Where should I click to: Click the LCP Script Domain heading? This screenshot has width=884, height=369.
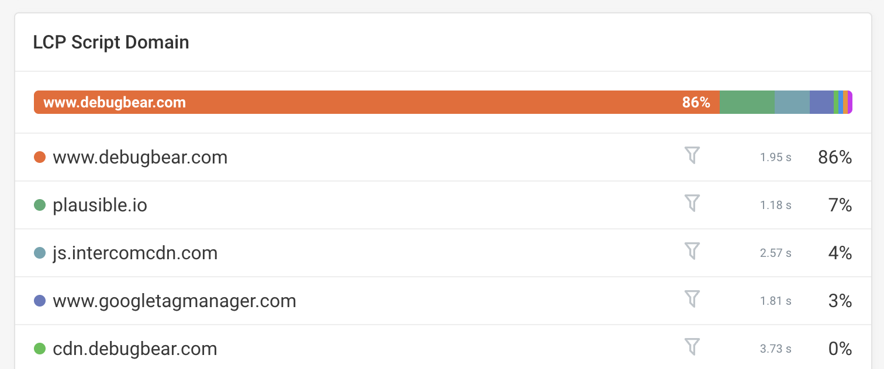coord(111,43)
